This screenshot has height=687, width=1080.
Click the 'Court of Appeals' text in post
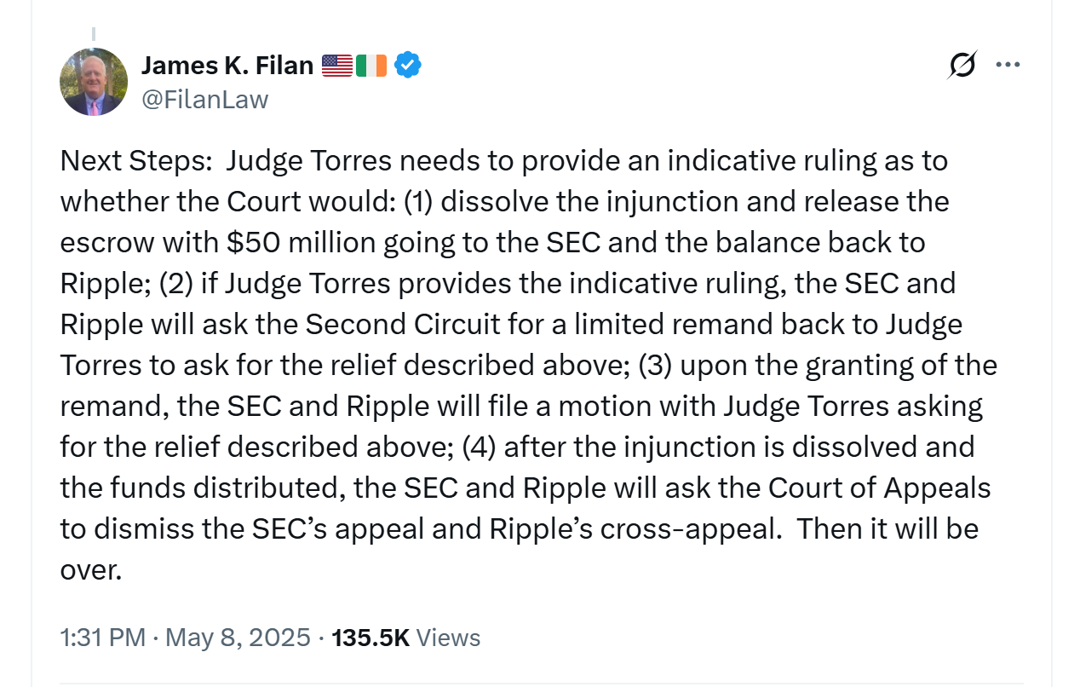(x=880, y=488)
